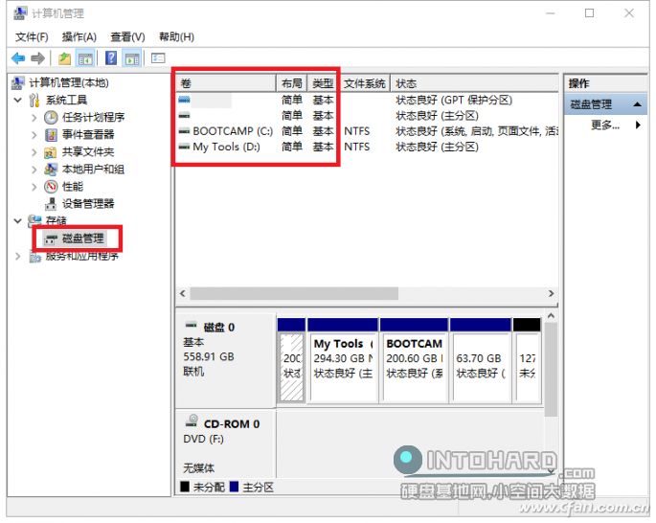Screen dimensions: 656x523
Task: Select 磁盘管理 under 存储
Action: (82, 239)
